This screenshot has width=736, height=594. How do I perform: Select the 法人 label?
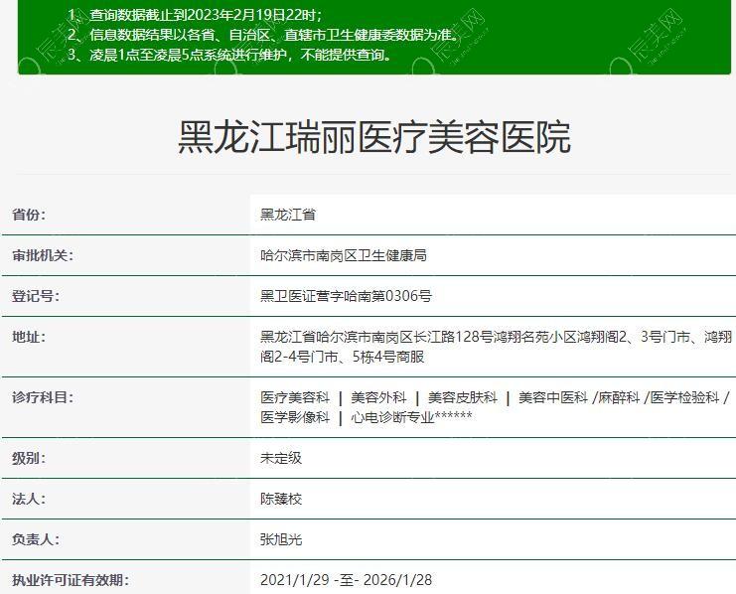click(x=29, y=499)
